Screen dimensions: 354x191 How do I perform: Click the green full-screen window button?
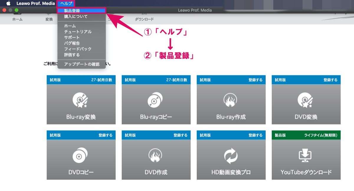pyautogui.click(x=17, y=10)
